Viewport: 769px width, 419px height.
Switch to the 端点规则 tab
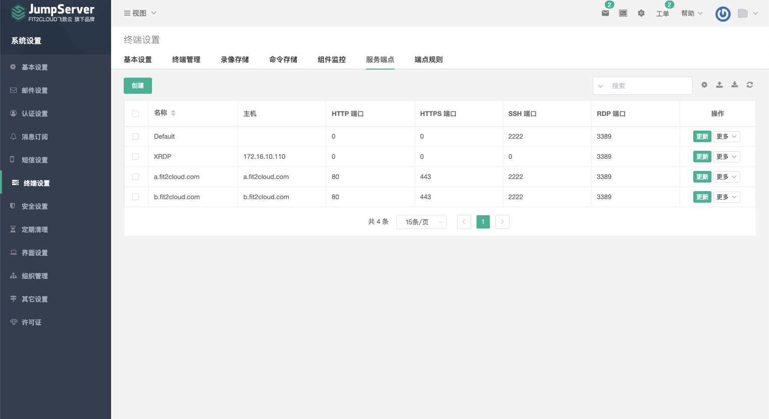click(428, 59)
